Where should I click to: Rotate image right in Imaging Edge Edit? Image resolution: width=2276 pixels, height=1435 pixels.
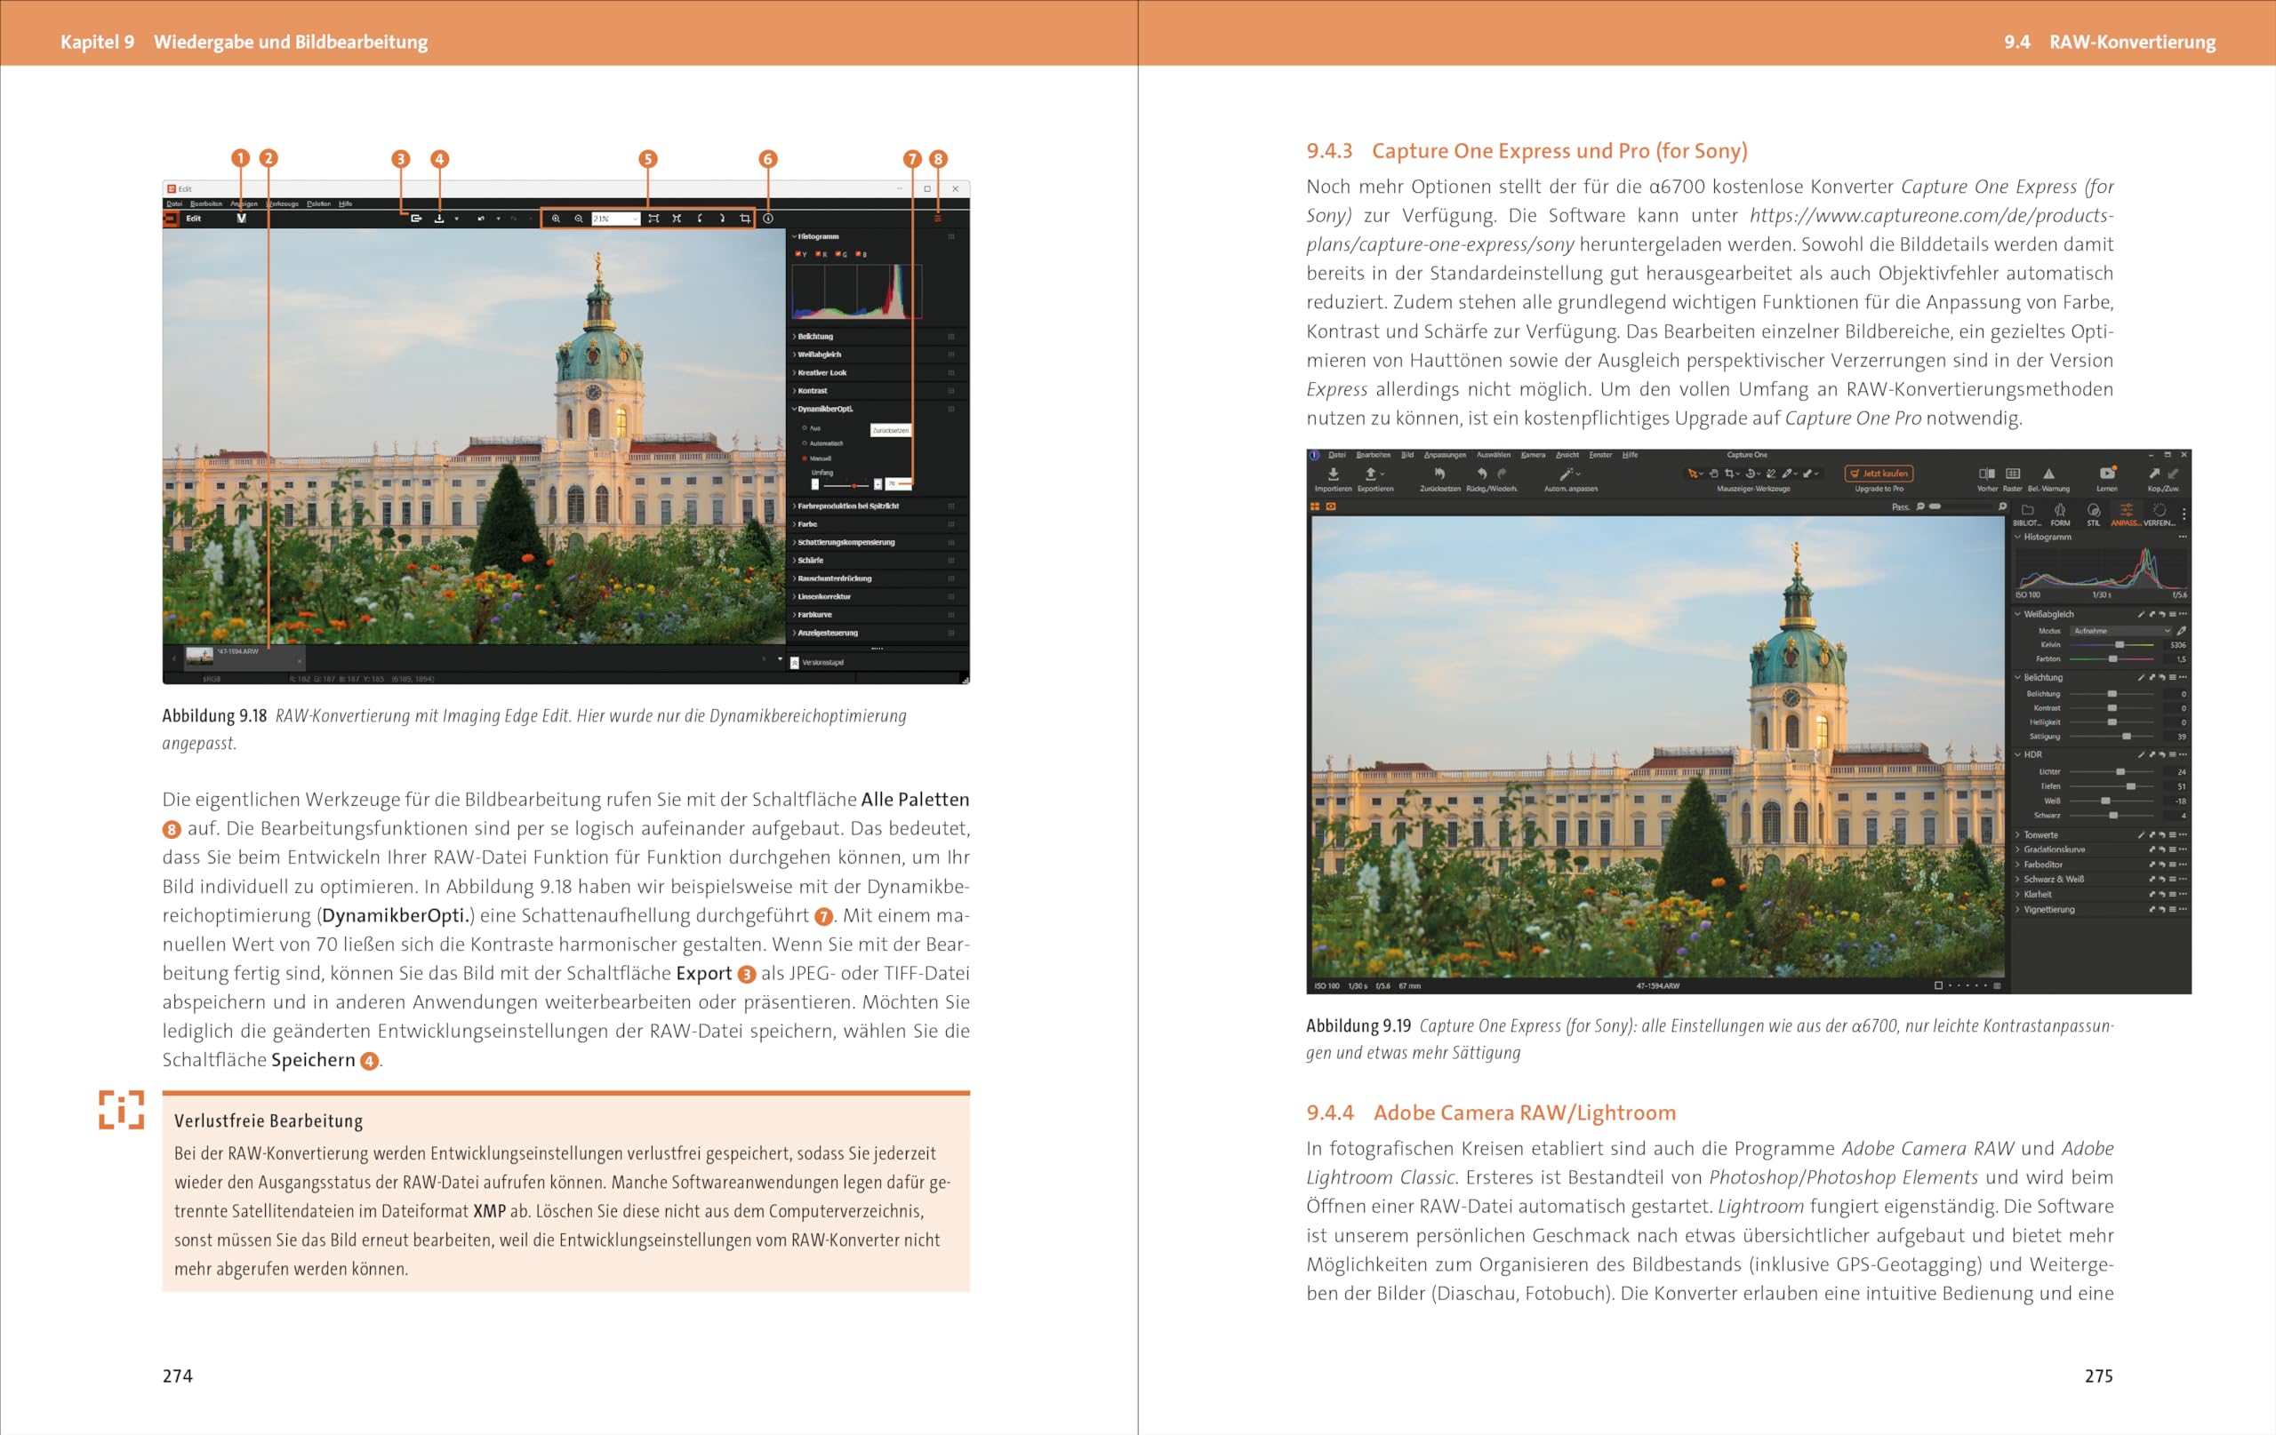[x=722, y=219]
